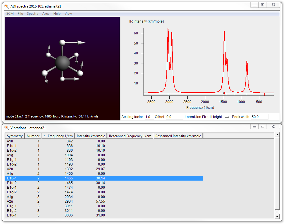Sort by the Number column header
Viewport: 285px width, 224px height.
point(33,136)
